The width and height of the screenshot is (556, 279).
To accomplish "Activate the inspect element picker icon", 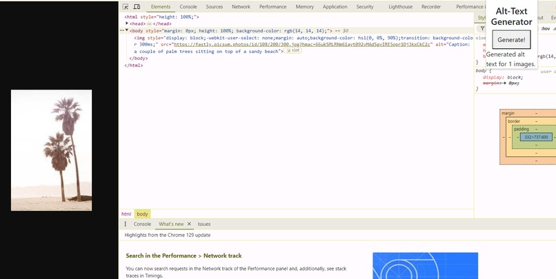I will (126, 7).
